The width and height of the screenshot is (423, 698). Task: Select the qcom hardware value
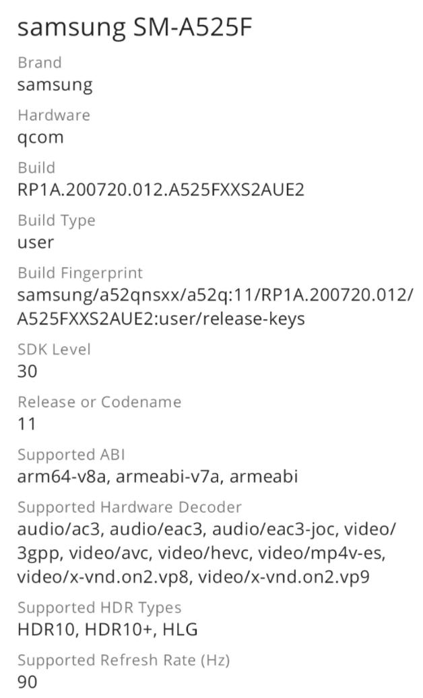(x=40, y=137)
